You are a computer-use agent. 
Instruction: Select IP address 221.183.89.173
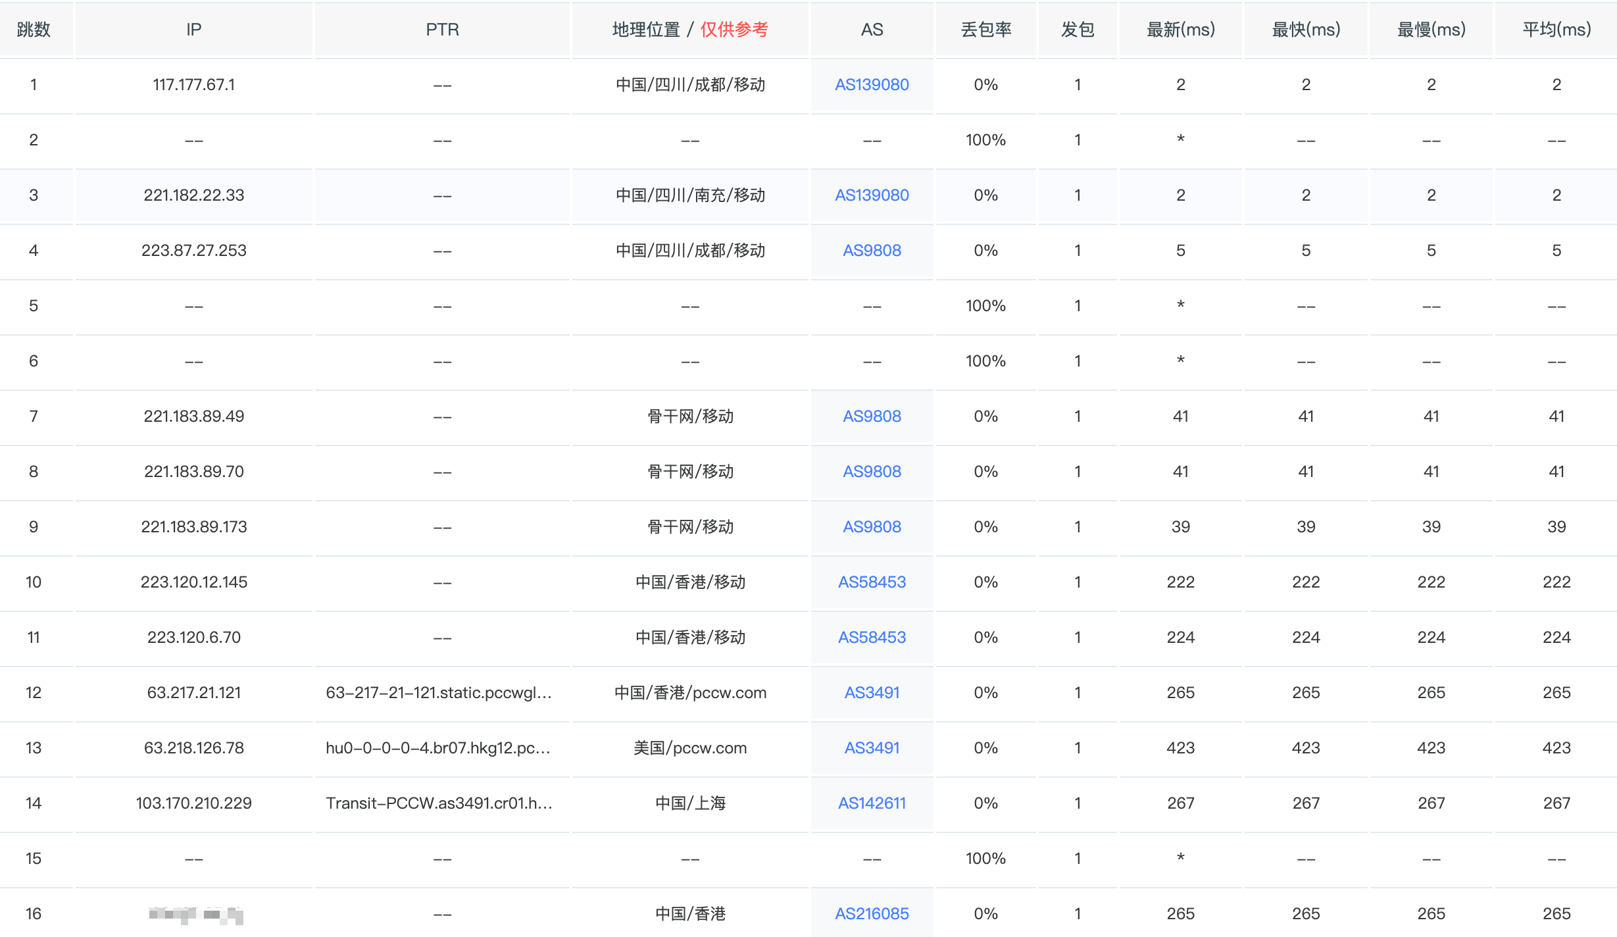pyautogui.click(x=193, y=527)
